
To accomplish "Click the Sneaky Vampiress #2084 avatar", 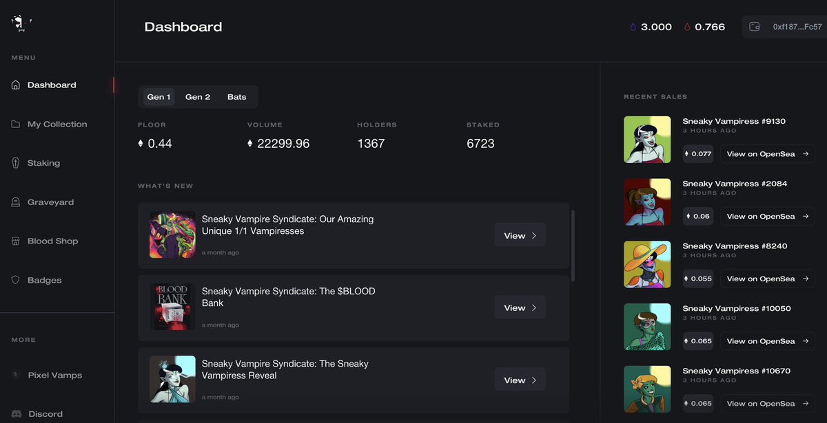I will point(647,202).
